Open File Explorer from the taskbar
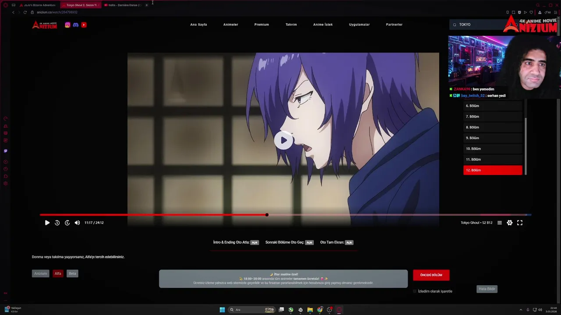This screenshot has width=561, height=315. point(310,310)
